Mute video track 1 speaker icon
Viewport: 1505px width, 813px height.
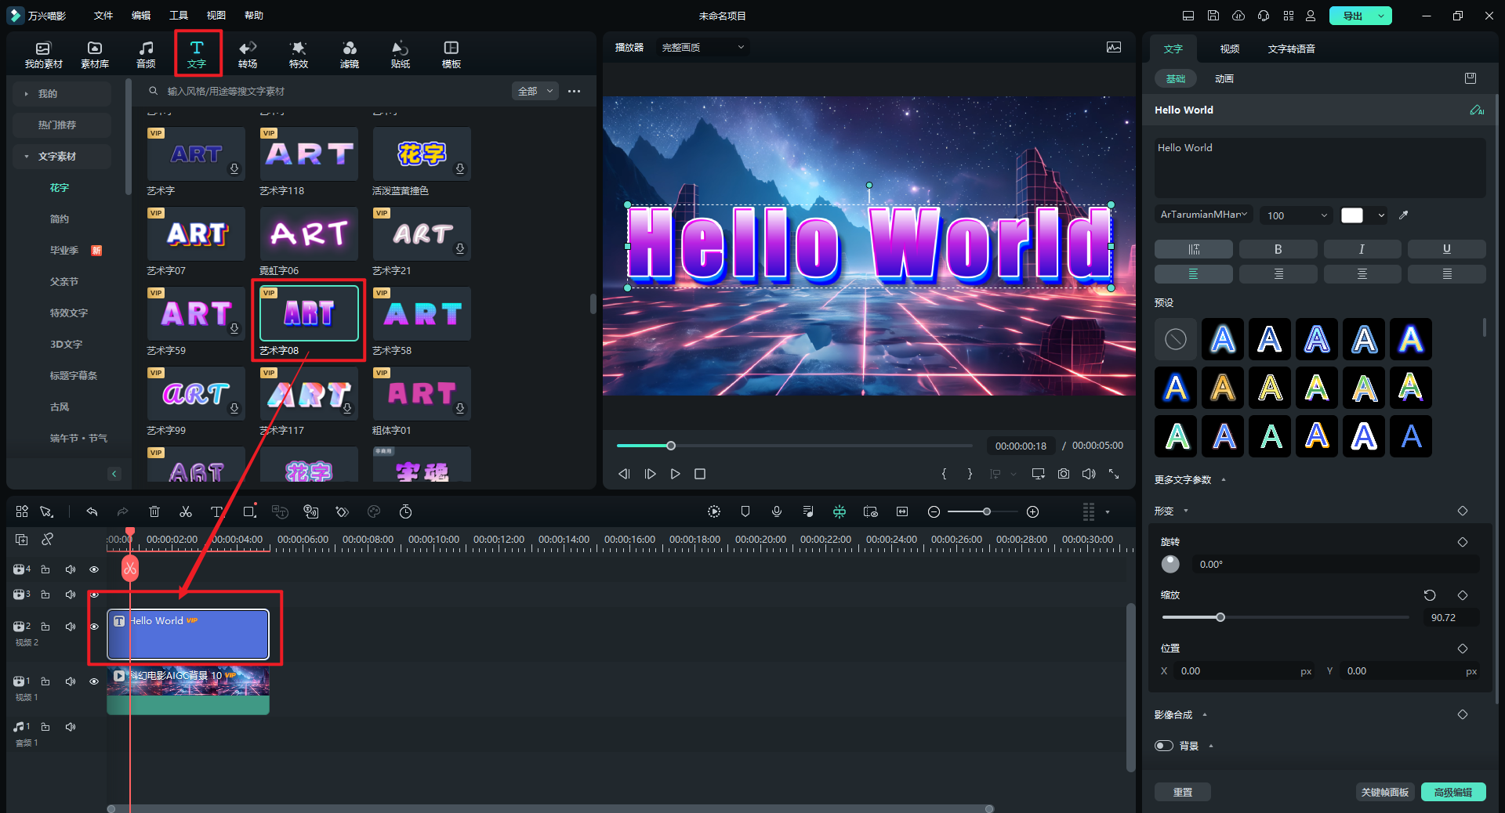pos(71,681)
